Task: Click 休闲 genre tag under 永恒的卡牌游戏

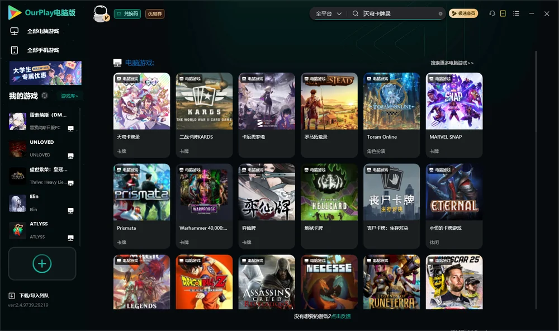Action: click(x=434, y=242)
